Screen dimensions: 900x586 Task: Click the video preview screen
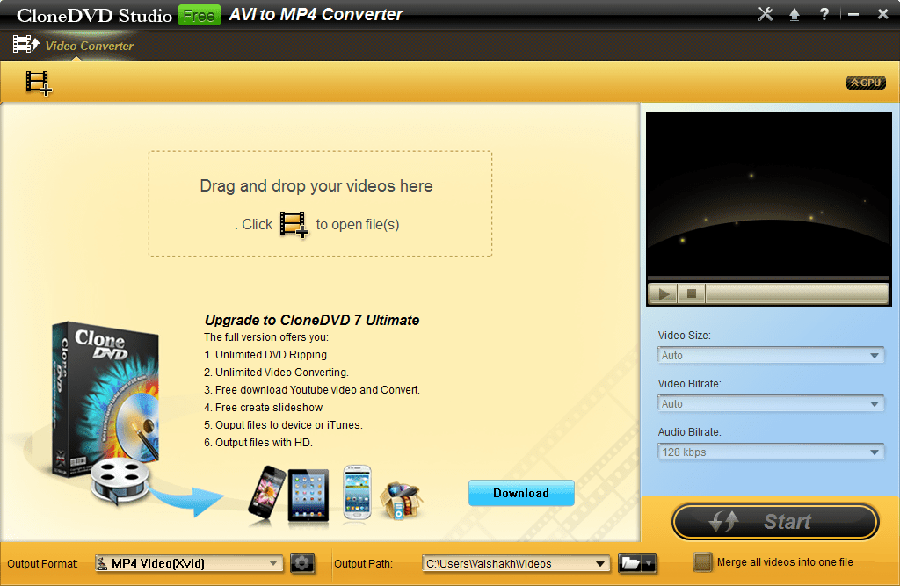click(x=768, y=194)
